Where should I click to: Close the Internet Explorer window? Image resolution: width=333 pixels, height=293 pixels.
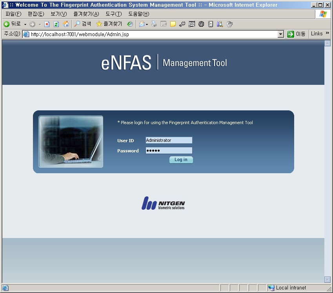click(x=328, y=5)
